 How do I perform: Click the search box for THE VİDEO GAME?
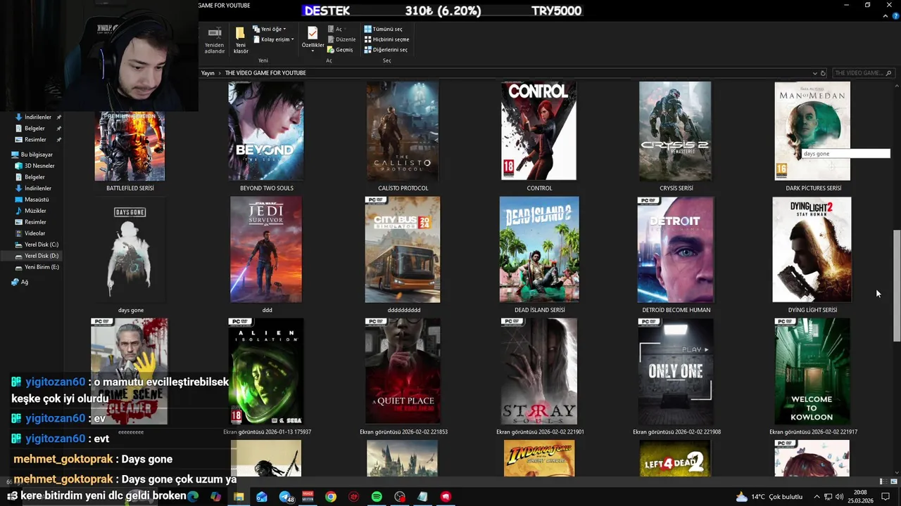(862, 73)
